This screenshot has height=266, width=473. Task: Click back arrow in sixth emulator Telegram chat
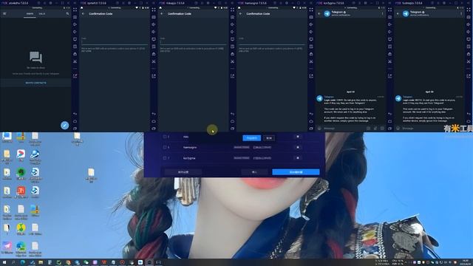(398, 13)
